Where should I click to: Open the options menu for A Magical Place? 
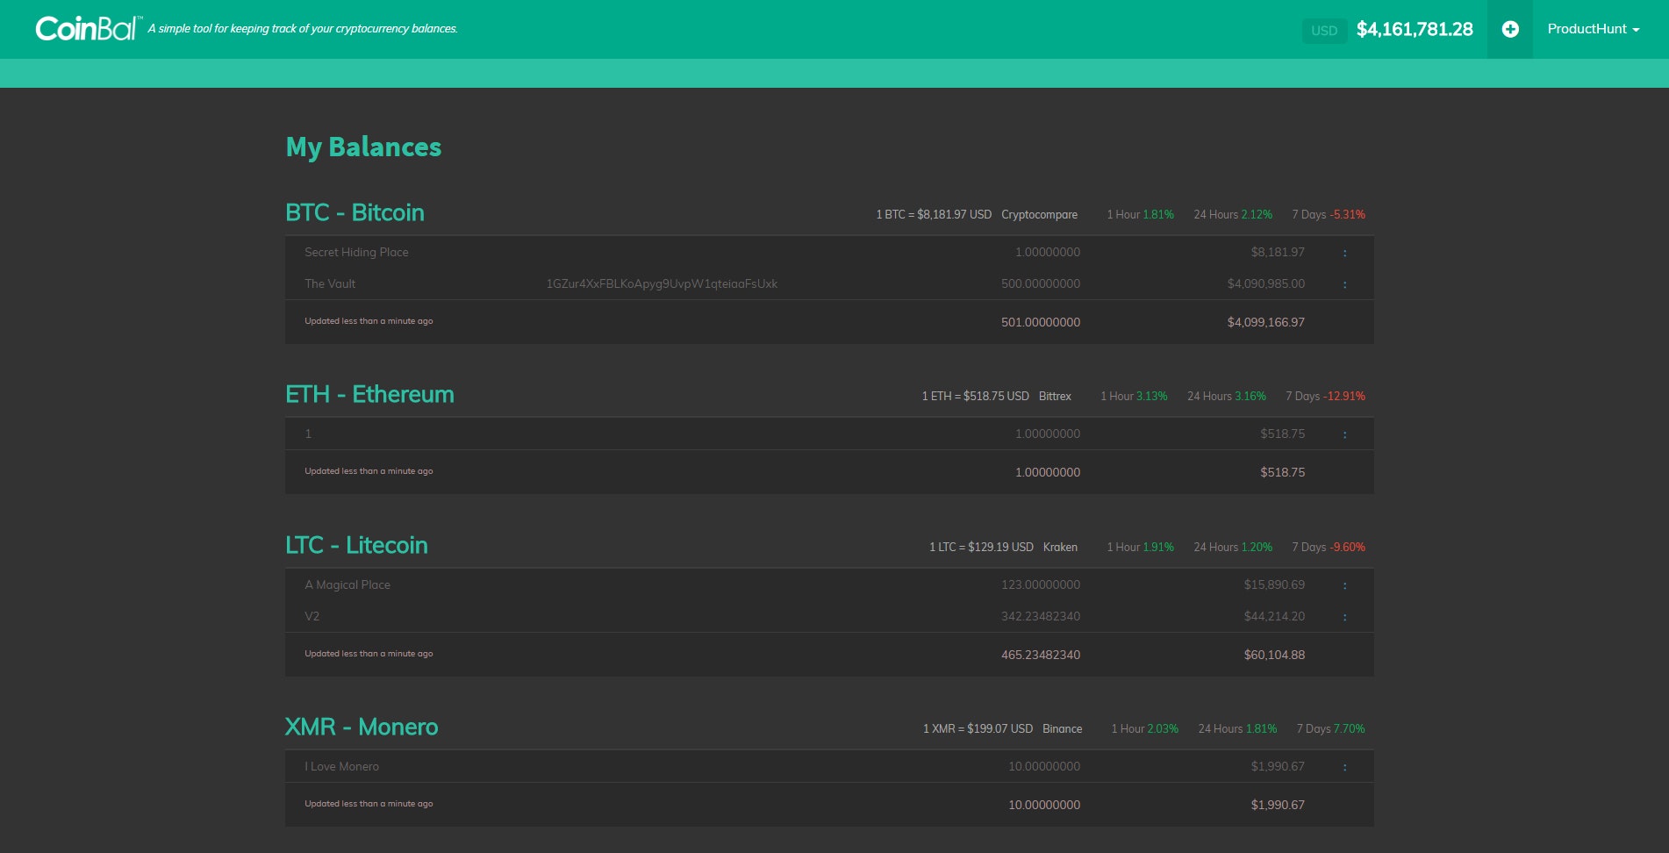1343,584
